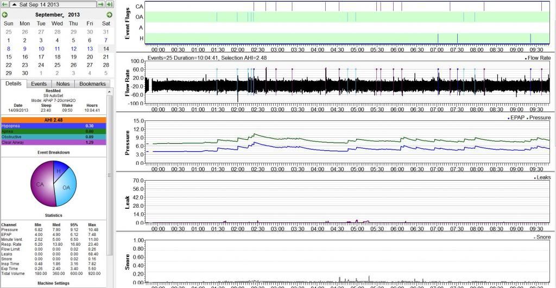Click the CA slice of pie chart
Viewport: 556px width, 288px height.
(x=42, y=183)
